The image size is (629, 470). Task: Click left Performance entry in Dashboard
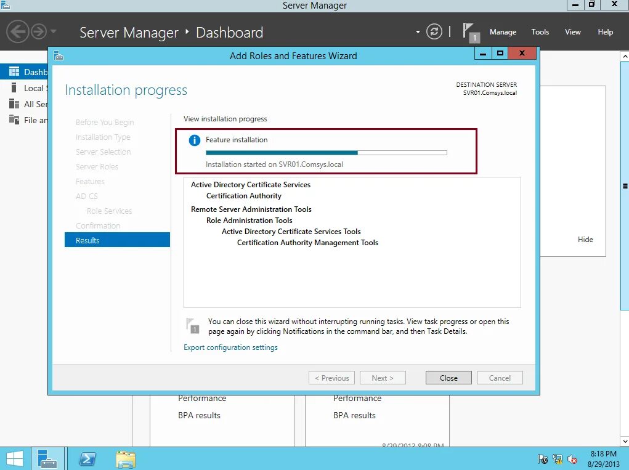click(x=202, y=398)
